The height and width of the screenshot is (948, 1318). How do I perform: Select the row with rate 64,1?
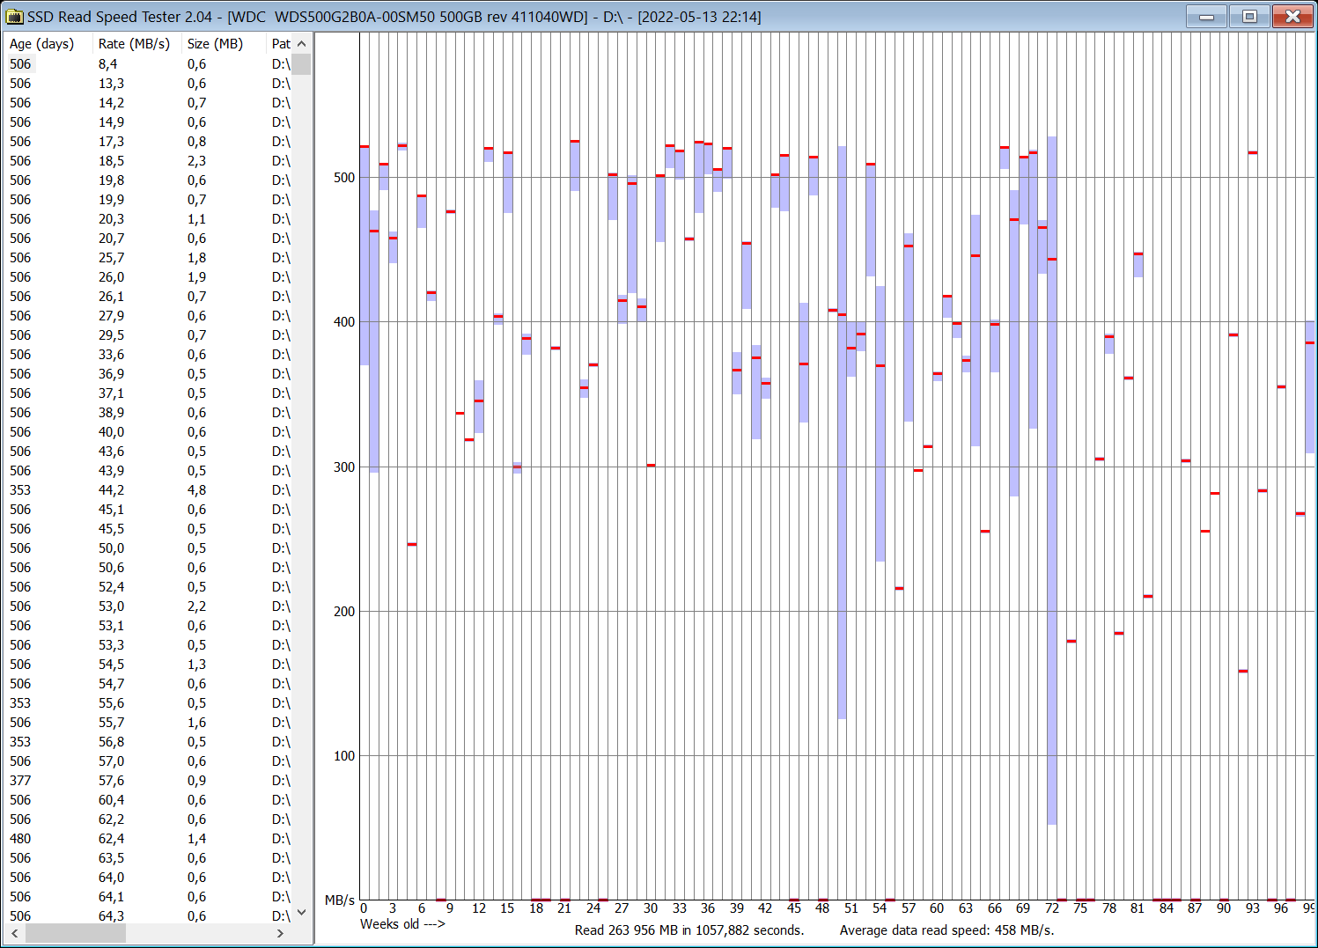point(149,897)
